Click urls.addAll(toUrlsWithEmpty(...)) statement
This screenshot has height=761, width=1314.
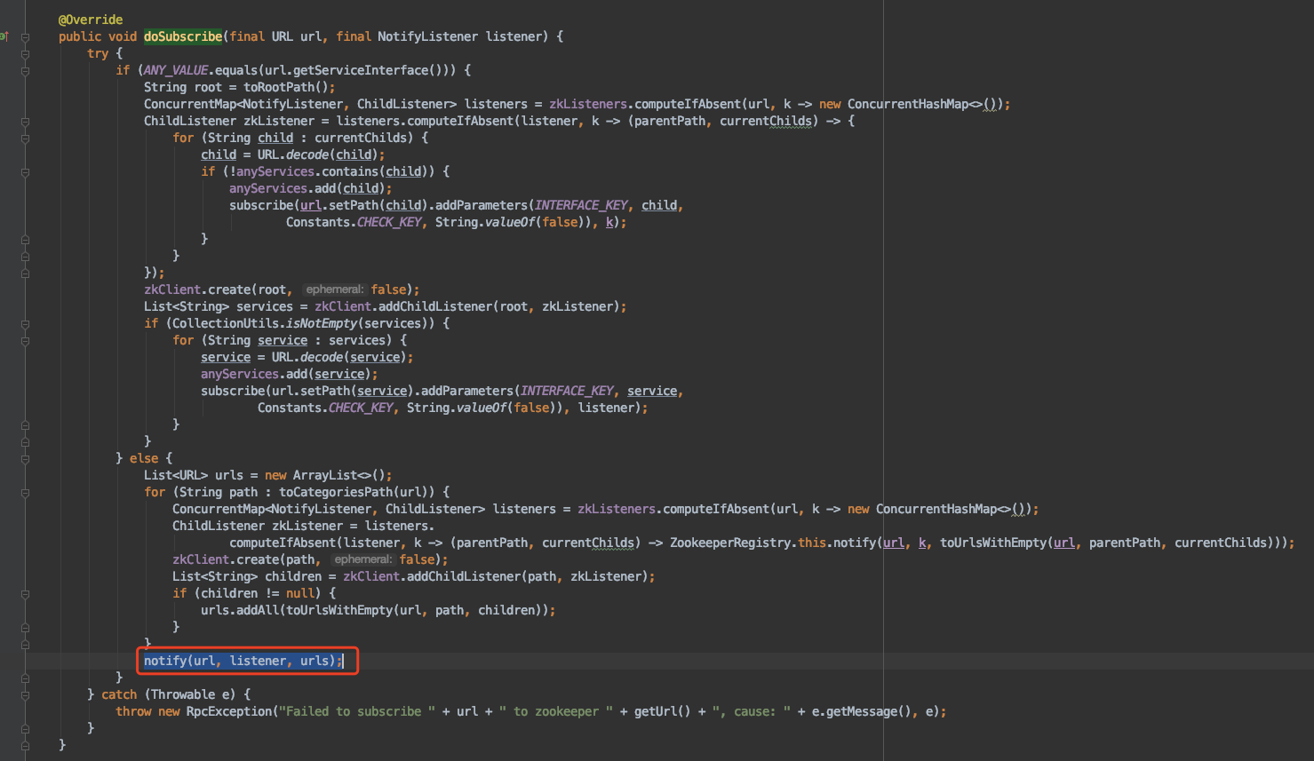[378, 610]
